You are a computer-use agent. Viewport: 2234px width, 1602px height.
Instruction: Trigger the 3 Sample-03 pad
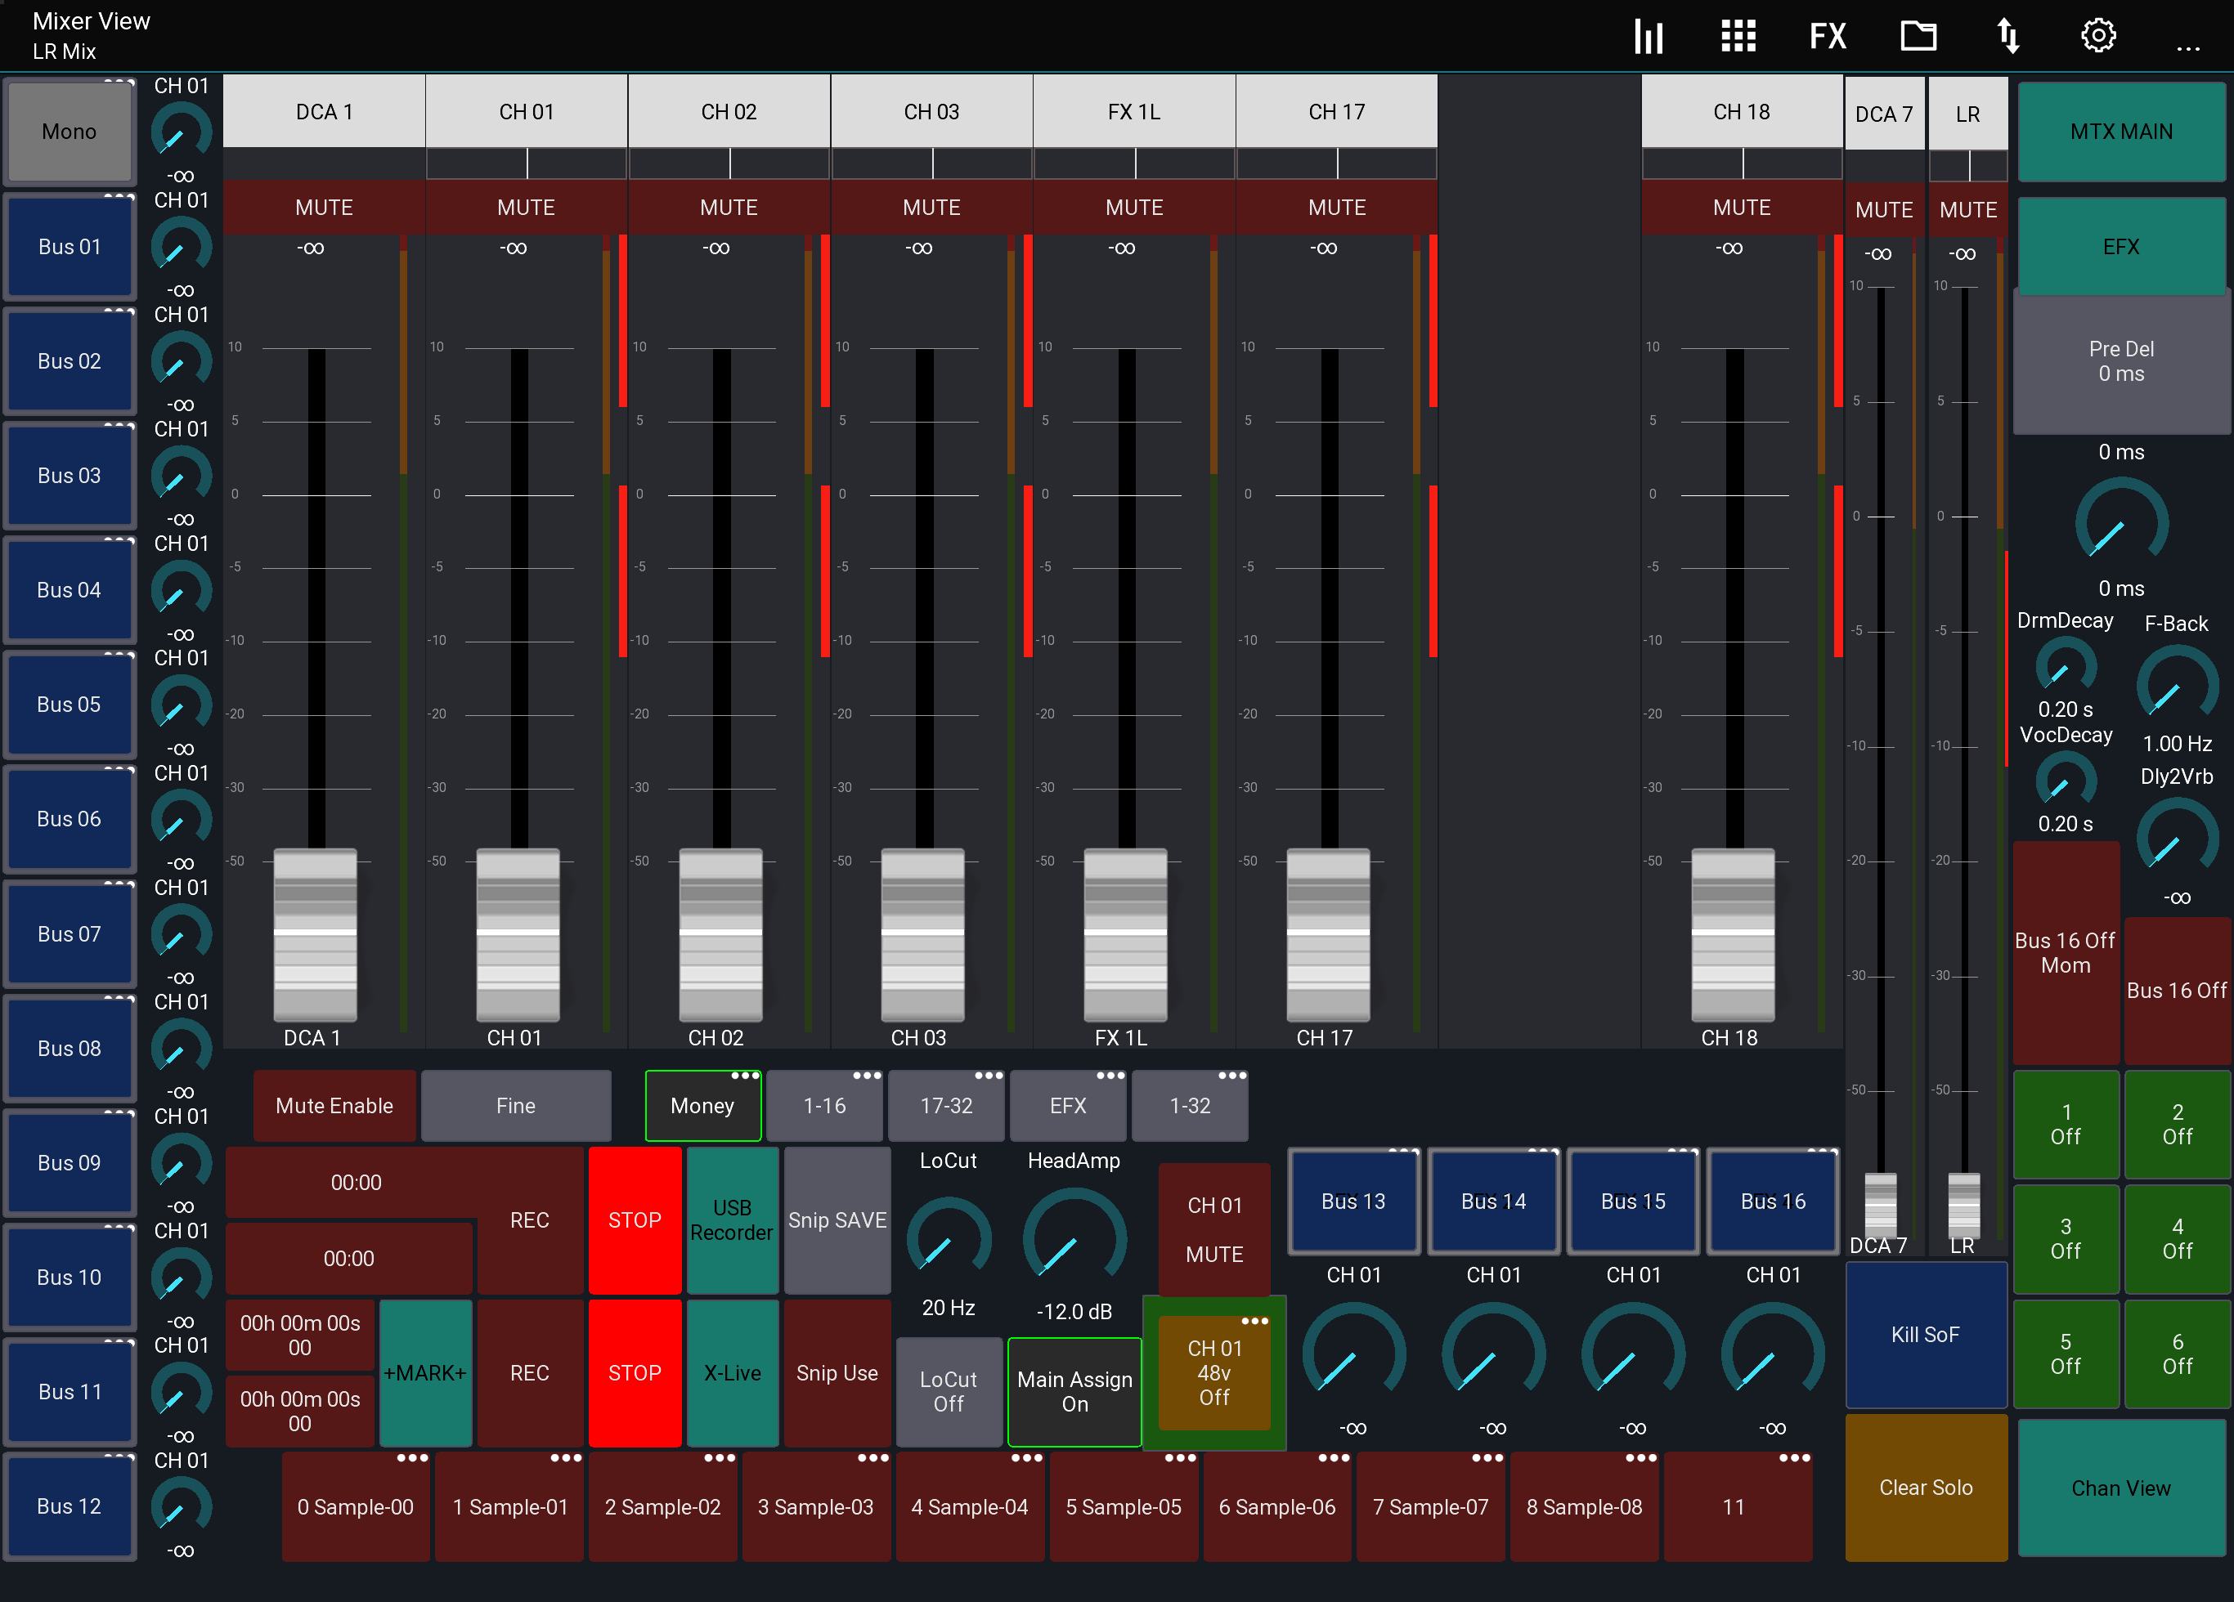pos(817,1506)
